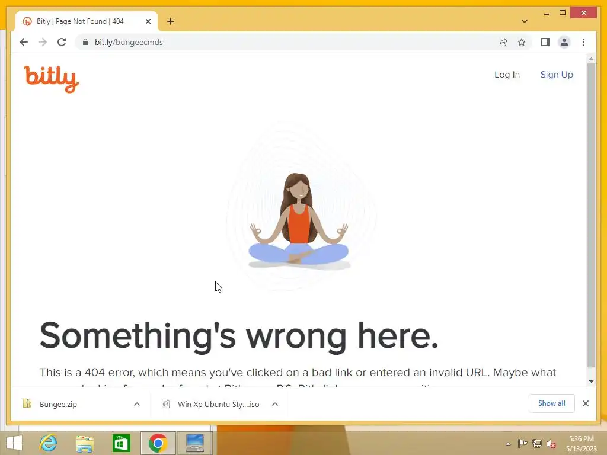The image size is (607, 455).
Task: Expand options for Bungee.zip download
Action: pyautogui.click(x=137, y=404)
